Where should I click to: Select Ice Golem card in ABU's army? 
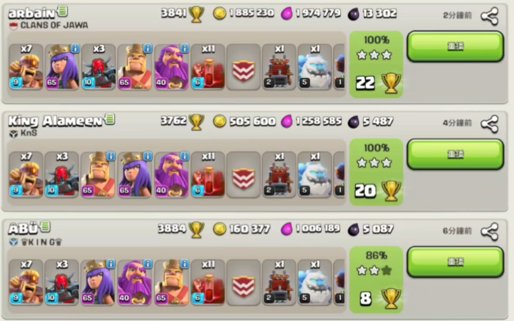pyautogui.click(x=314, y=282)
